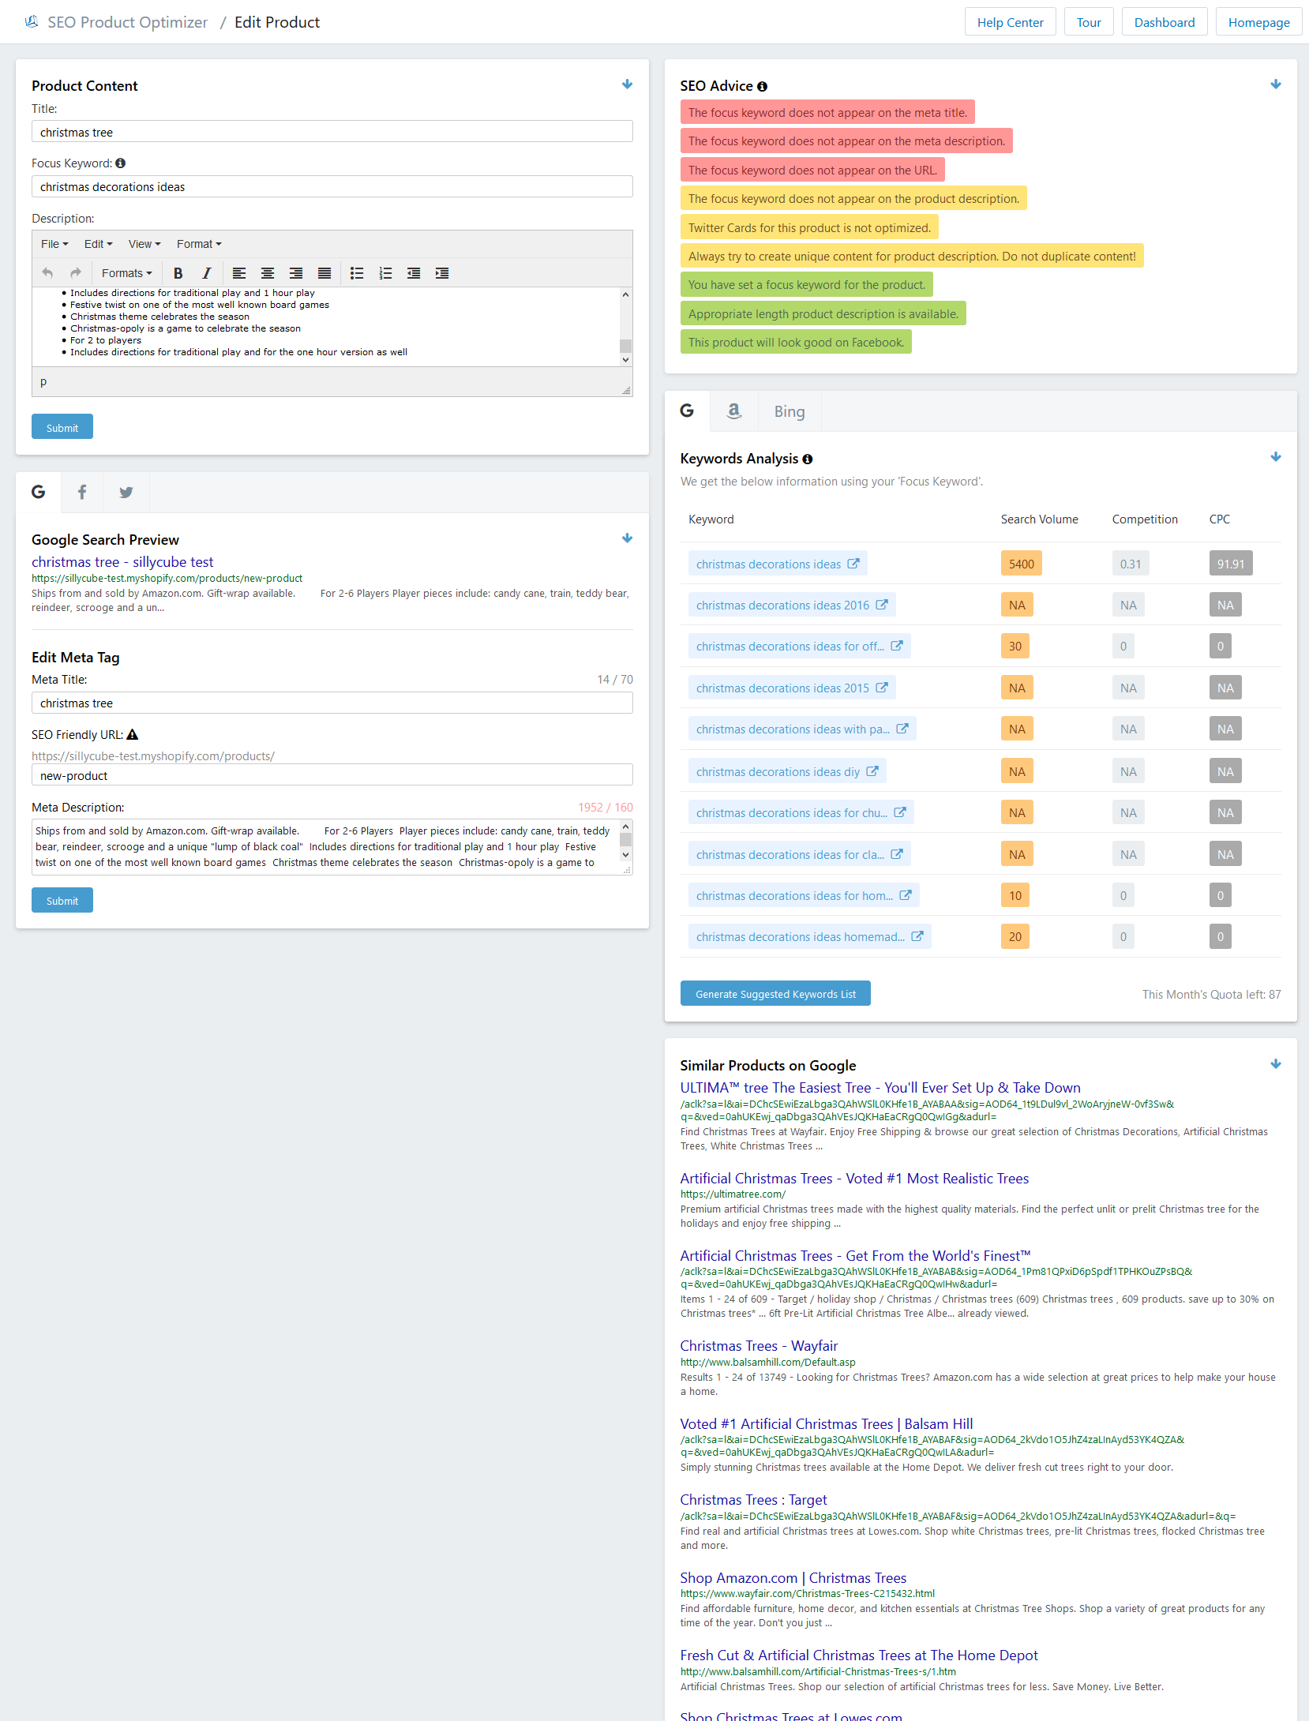Open the Format menu in the editor
Screen dimensions: 1309x1721
click(199, 244)
